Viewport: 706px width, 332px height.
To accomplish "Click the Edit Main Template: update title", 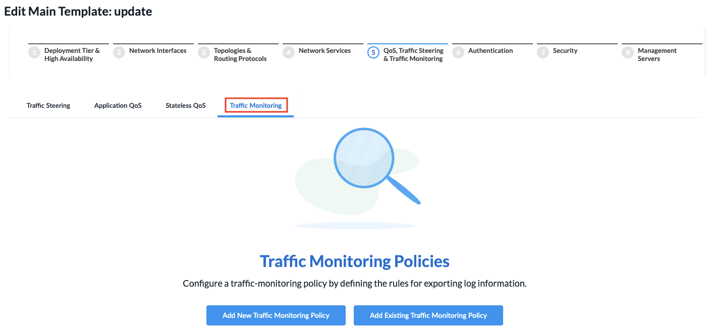I will pyautogui.click(x=78, y=11).
